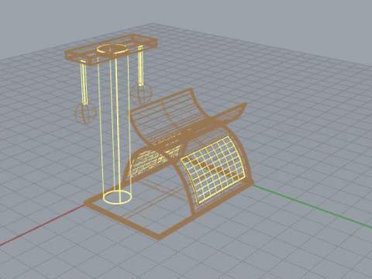The width and height of the screenshot is (372, 279).
Task: Click the green Y-axis line
Action: point(312,206)
